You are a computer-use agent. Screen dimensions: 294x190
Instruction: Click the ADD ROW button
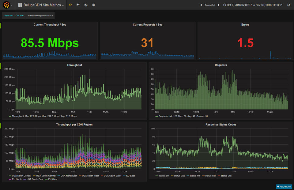click(x=284, y=186)
